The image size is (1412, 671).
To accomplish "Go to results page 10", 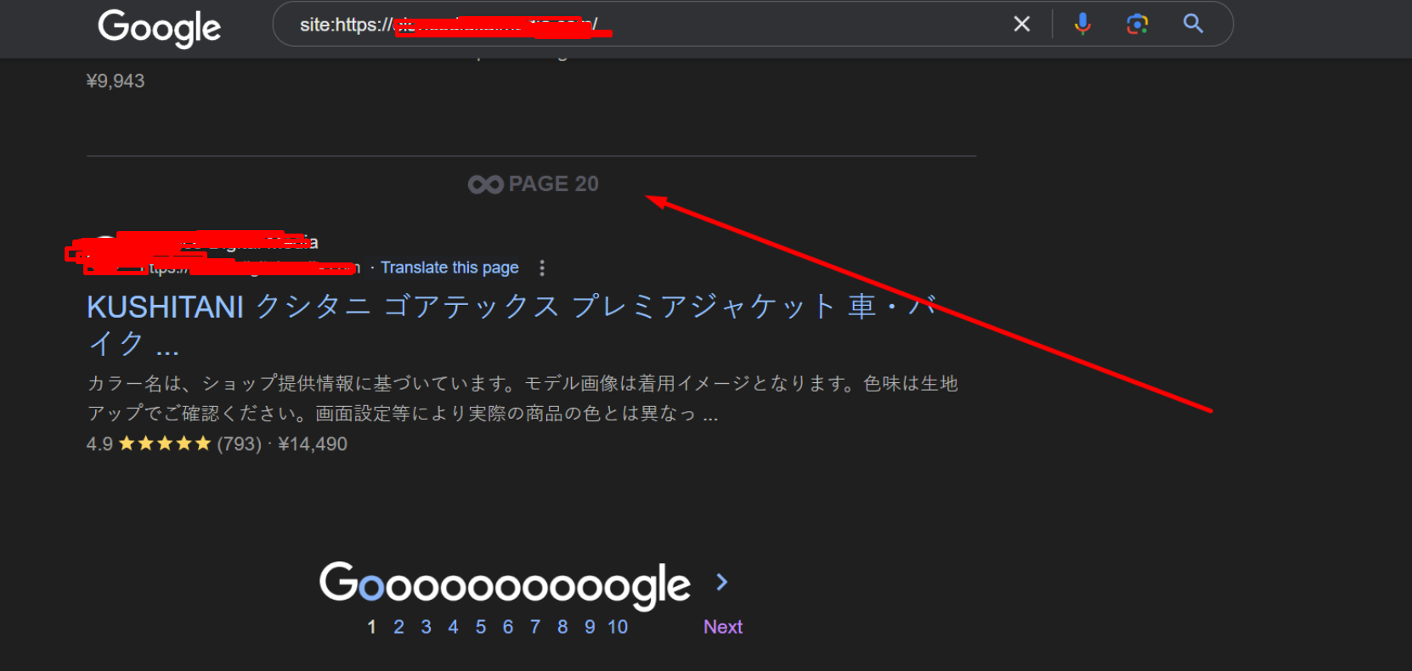I will click(618, 627).
